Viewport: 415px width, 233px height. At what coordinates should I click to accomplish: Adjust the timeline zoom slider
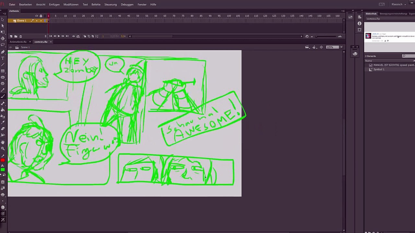[x=326, y=36]
